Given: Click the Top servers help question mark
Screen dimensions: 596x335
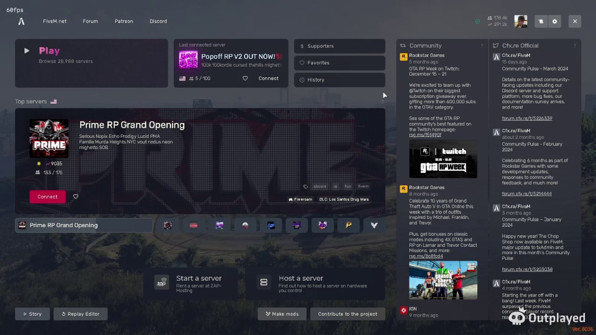Looking at the screenshot, I should click(x=382, y=102).
